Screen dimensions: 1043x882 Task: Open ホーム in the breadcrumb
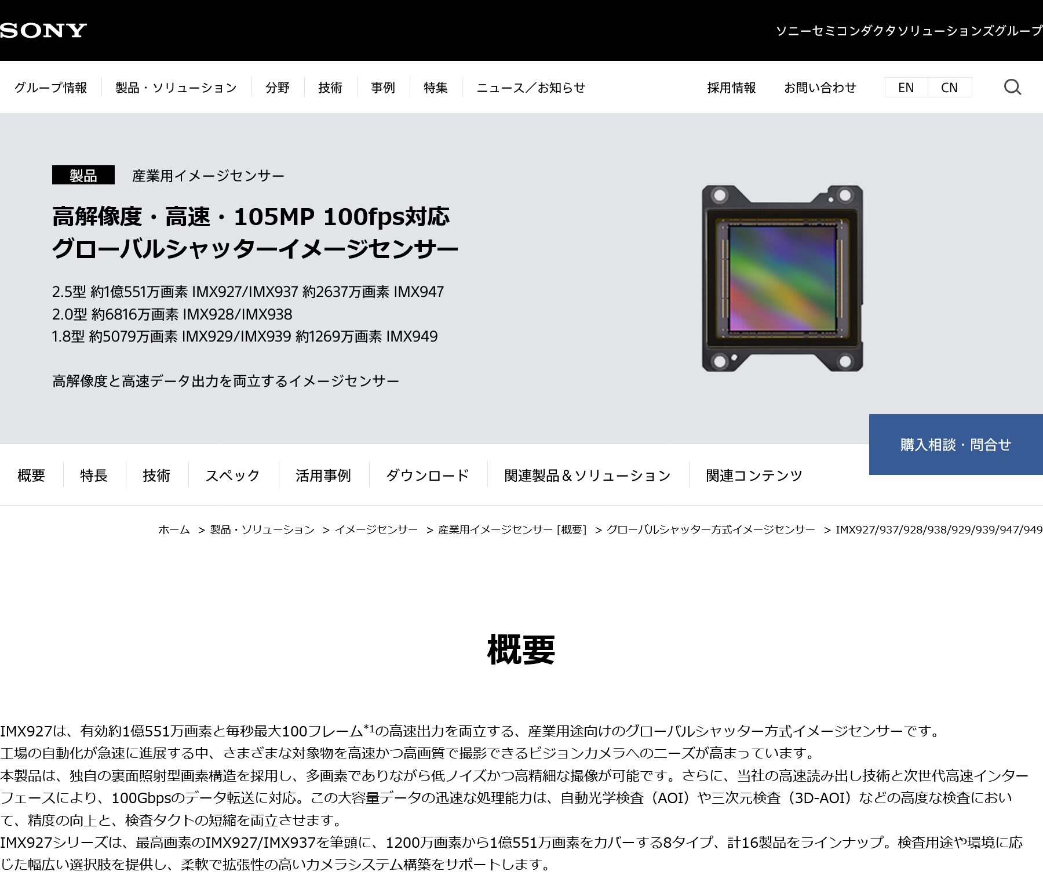click(174, 529)
